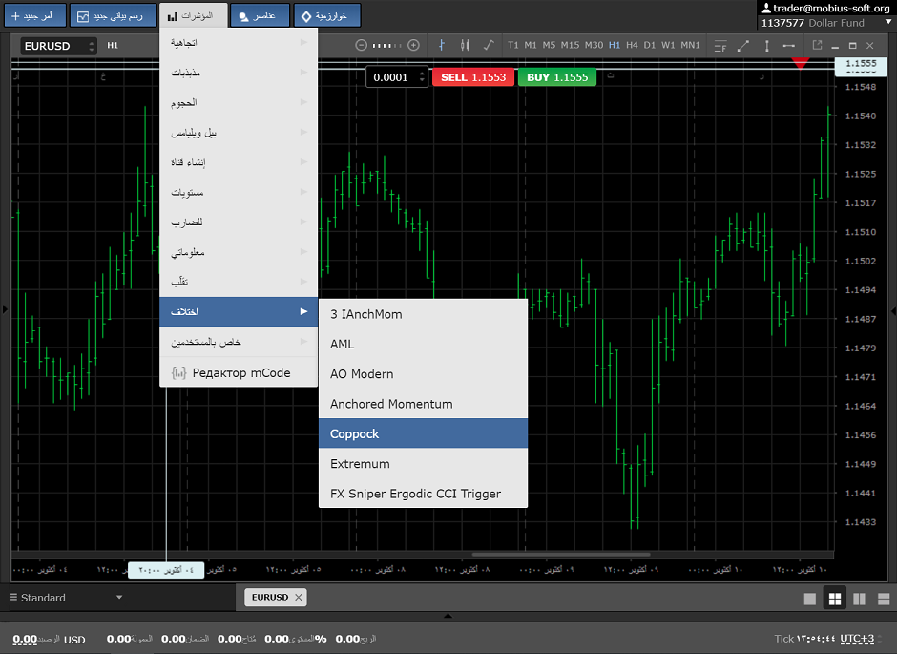
Task: Expand the خاص بالمستخدمين submenu
Action: (x=239, y=342)
